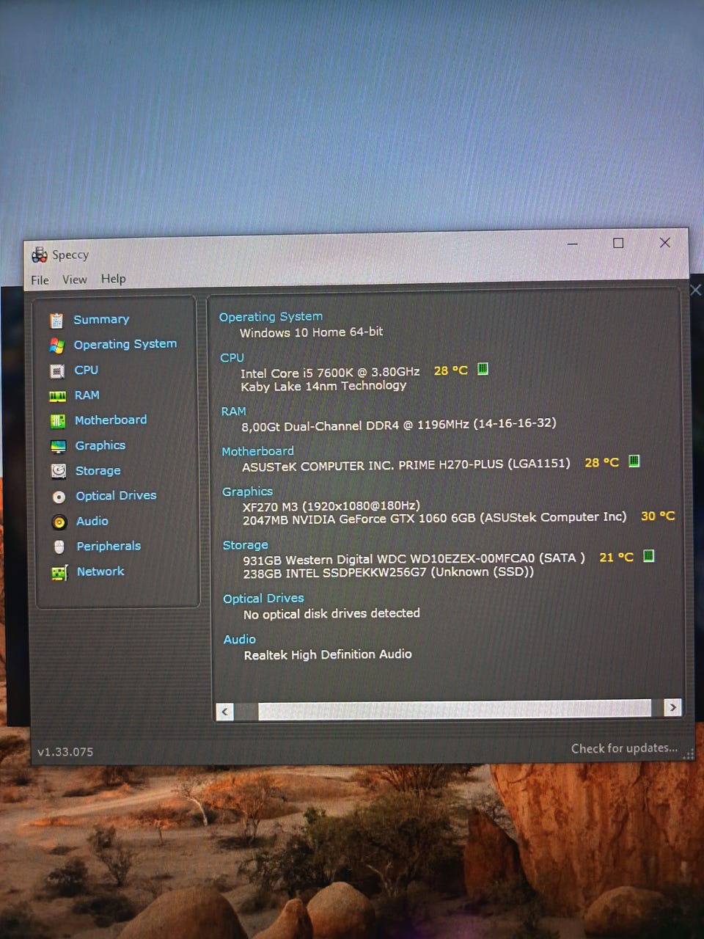Click the NVIDIA GeForce GTX 1060 6GB line
This screenshot has width=704, height=939.
[434, 518]
